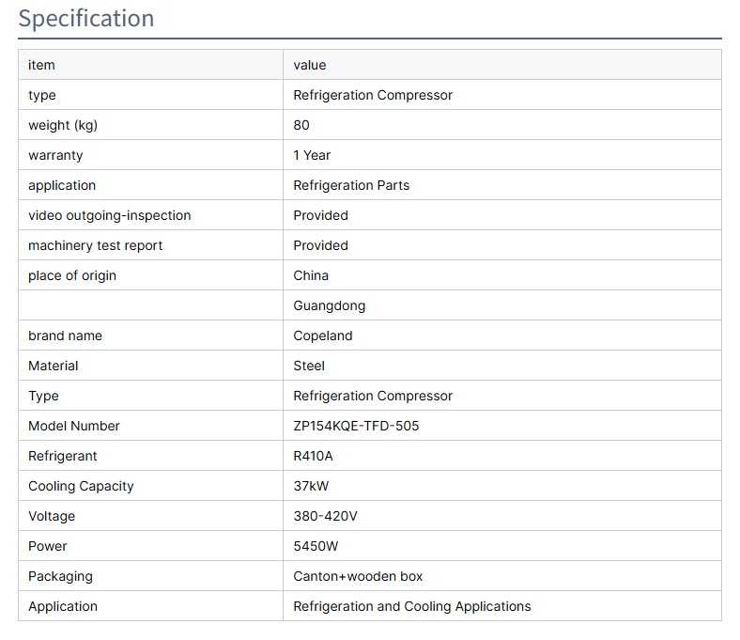Click the 'Steel' material value

tap(309, 366)
